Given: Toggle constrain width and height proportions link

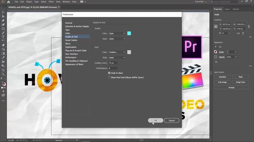Looking at the screenshot, I should click(x=249, y=26).
